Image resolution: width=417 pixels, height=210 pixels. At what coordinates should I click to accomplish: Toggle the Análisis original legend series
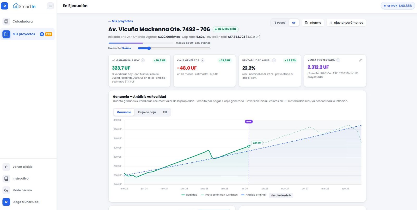pos(254,195)
